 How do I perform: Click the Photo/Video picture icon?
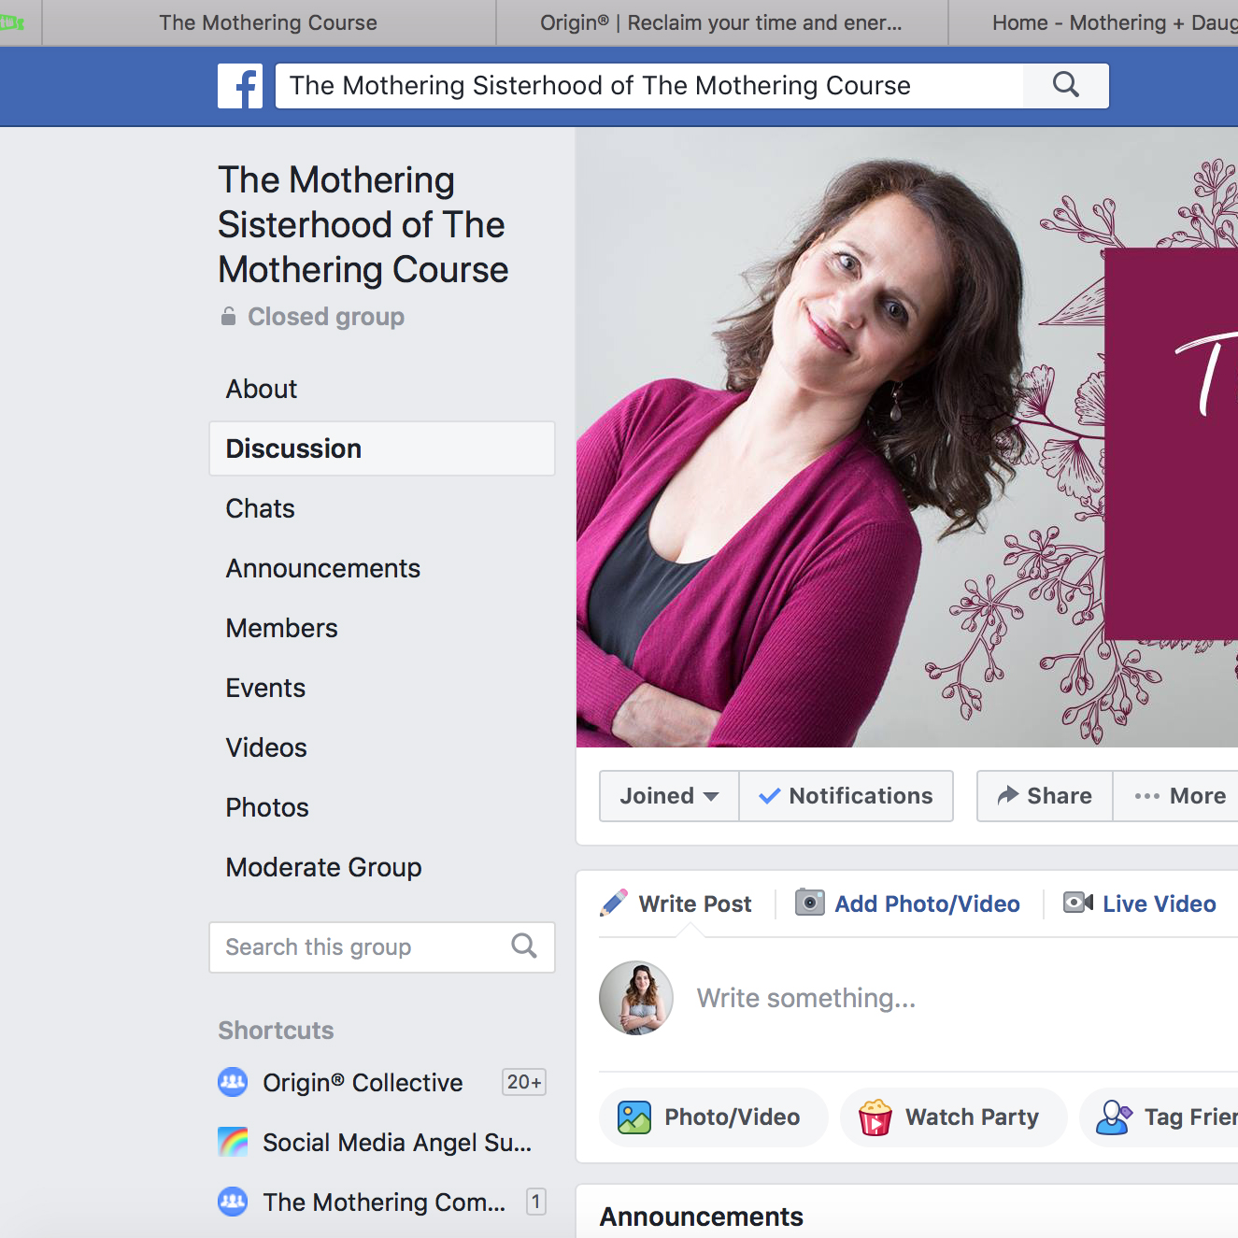coord(634,1117)
